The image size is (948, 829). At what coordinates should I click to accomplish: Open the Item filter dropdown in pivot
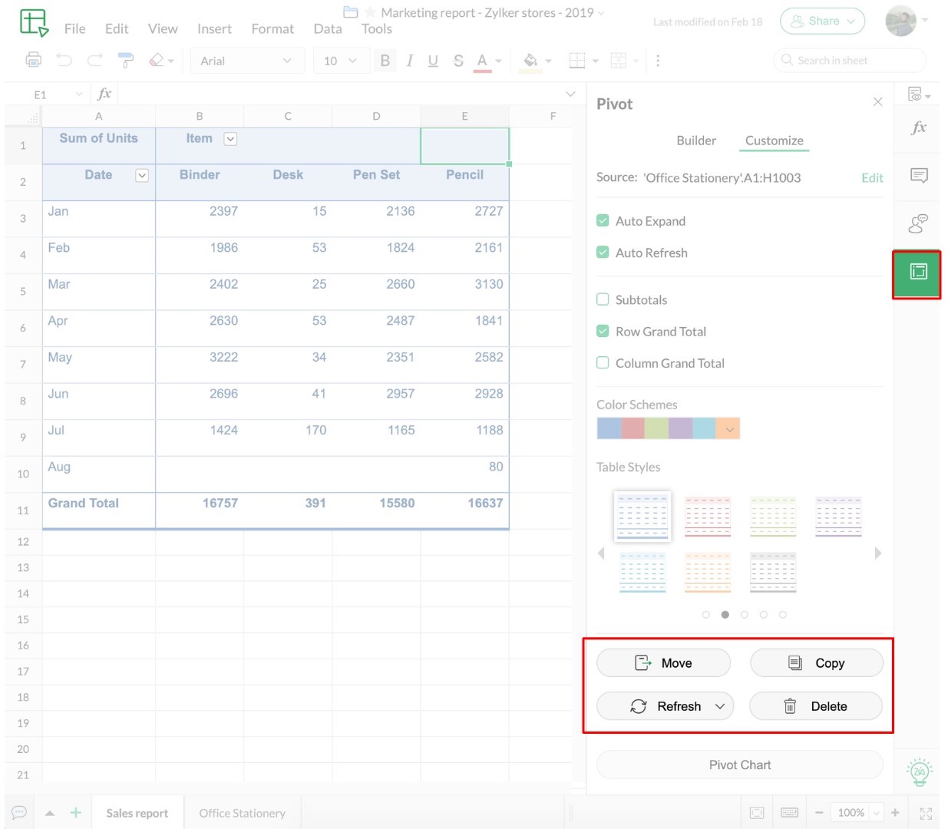pyautogui.click(x=230, y=139)
